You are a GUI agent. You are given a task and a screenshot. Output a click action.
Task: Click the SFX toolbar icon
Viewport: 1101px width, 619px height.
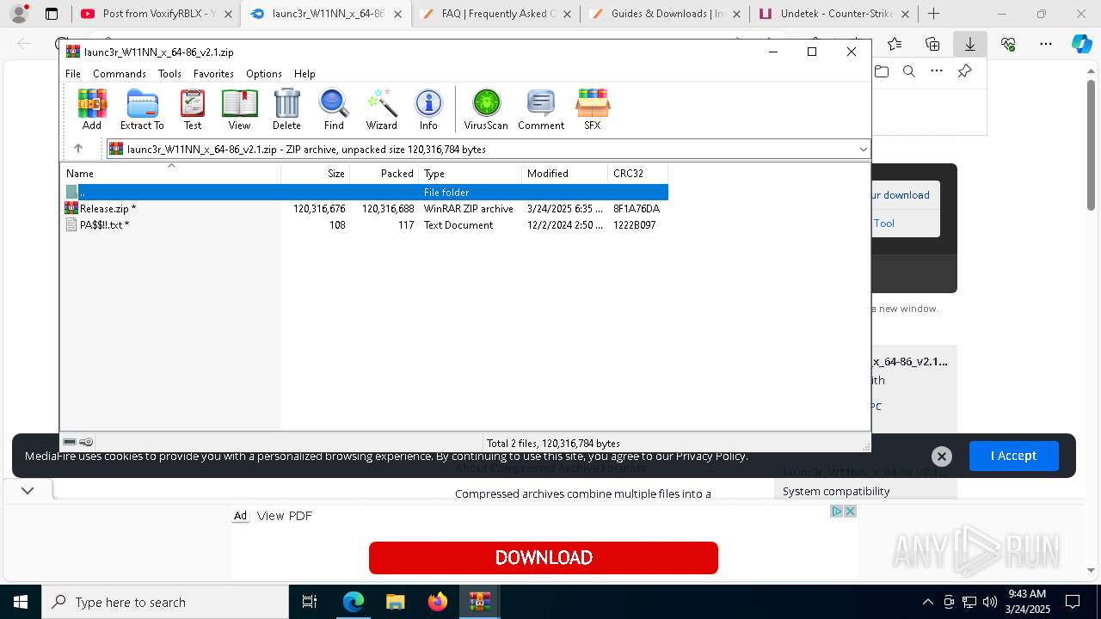[593, 109]
